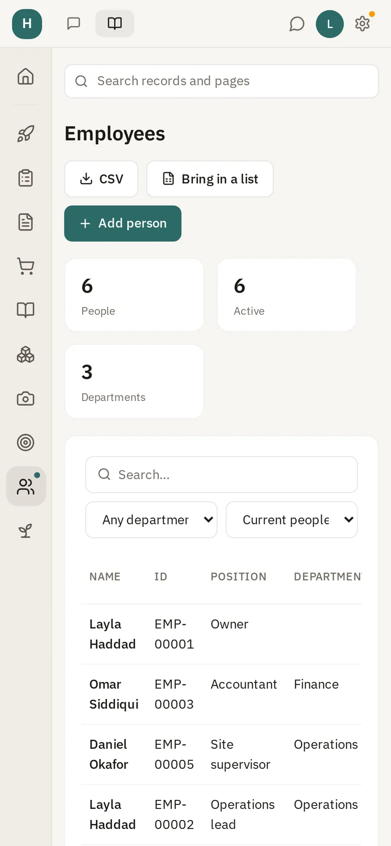
Task: Click the 6 Active stat card
Action: point(287,295)
